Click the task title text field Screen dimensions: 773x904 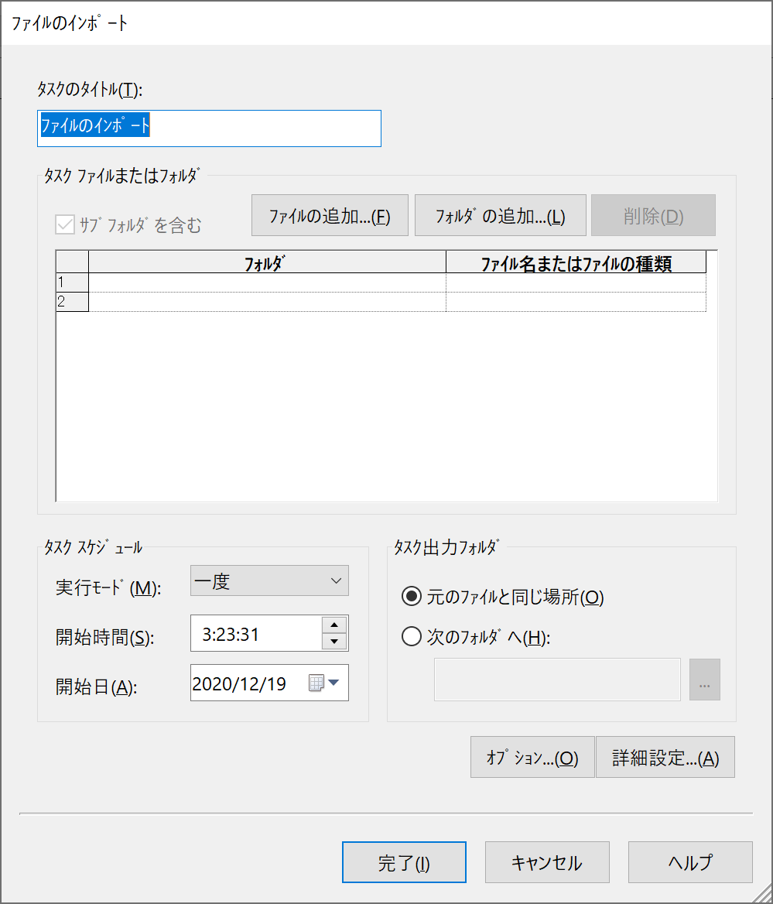pyautogui.click(x=210, y=128)
